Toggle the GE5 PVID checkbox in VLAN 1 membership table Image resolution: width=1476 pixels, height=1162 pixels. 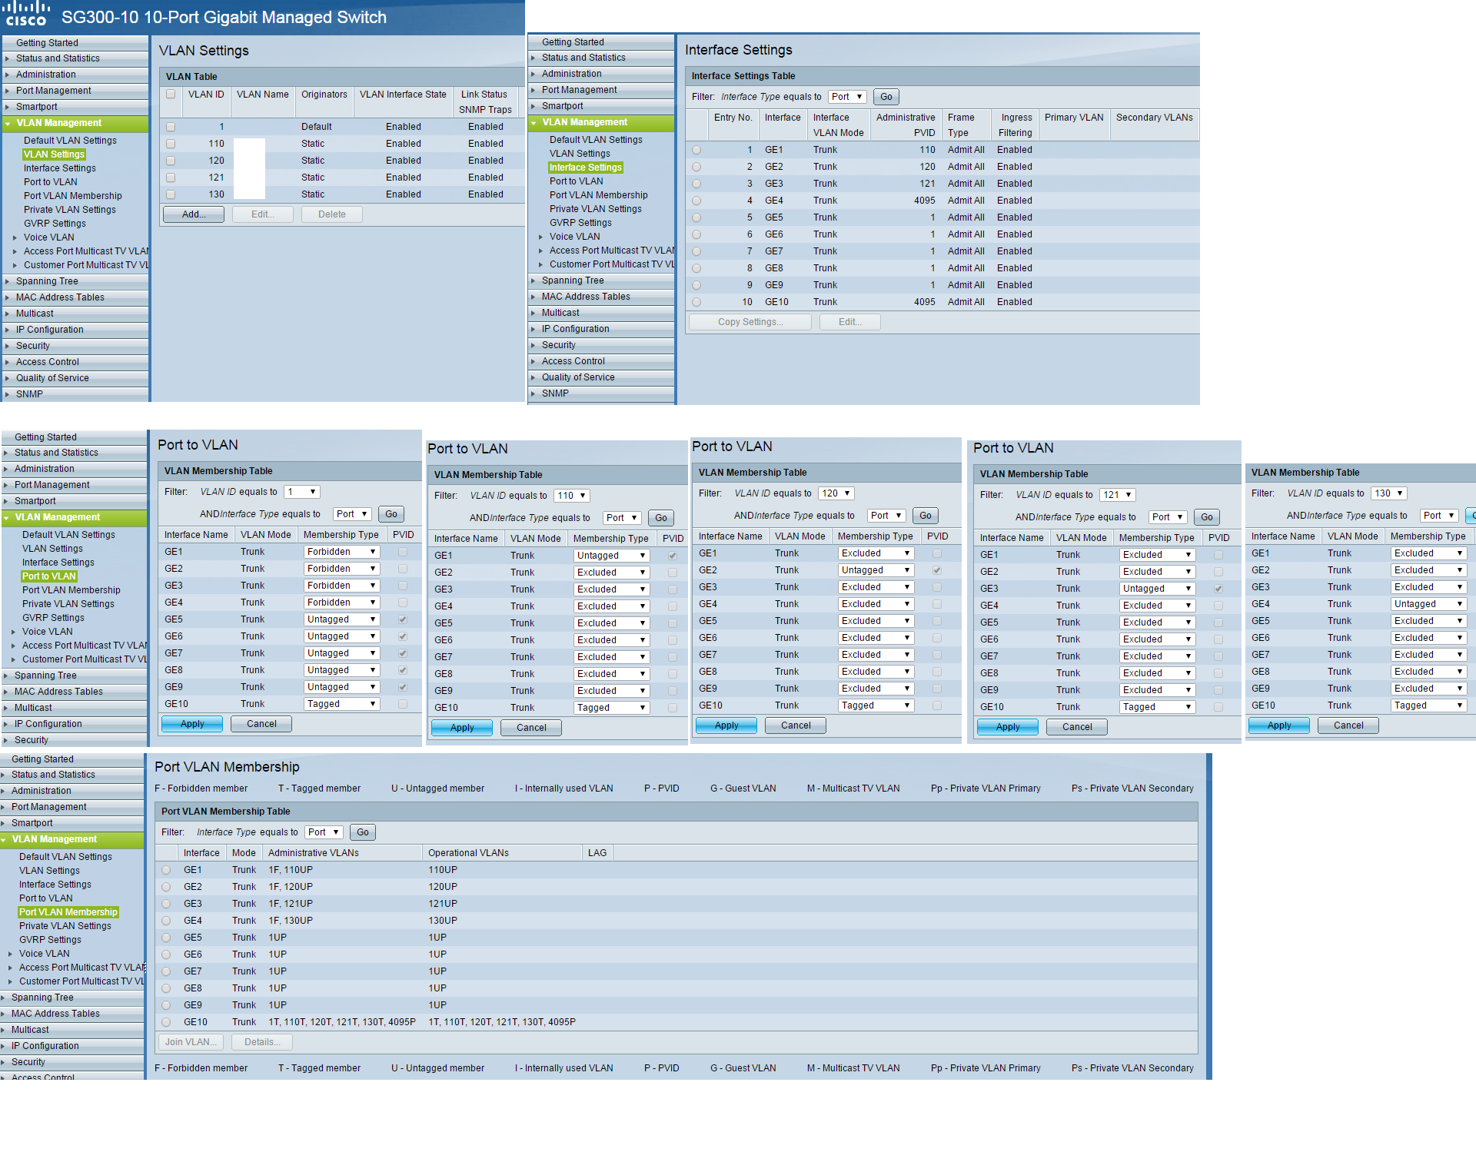403,619
